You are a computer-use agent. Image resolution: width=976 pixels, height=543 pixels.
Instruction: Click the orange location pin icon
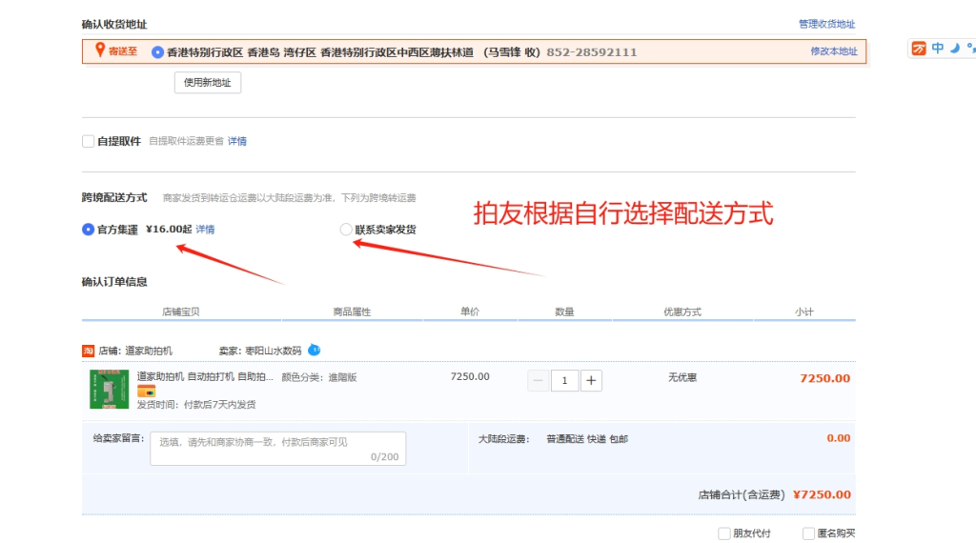coord(99,50)
